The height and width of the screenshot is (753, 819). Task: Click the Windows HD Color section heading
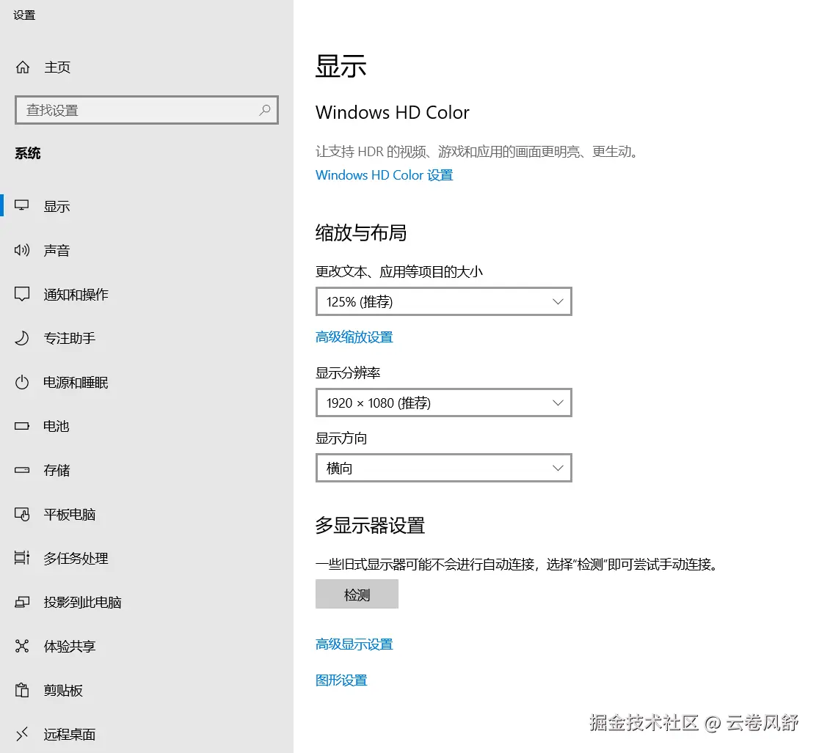(393, 113)
